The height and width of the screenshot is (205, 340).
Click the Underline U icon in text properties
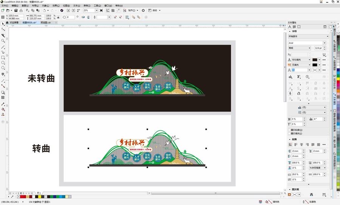[324, 55]
